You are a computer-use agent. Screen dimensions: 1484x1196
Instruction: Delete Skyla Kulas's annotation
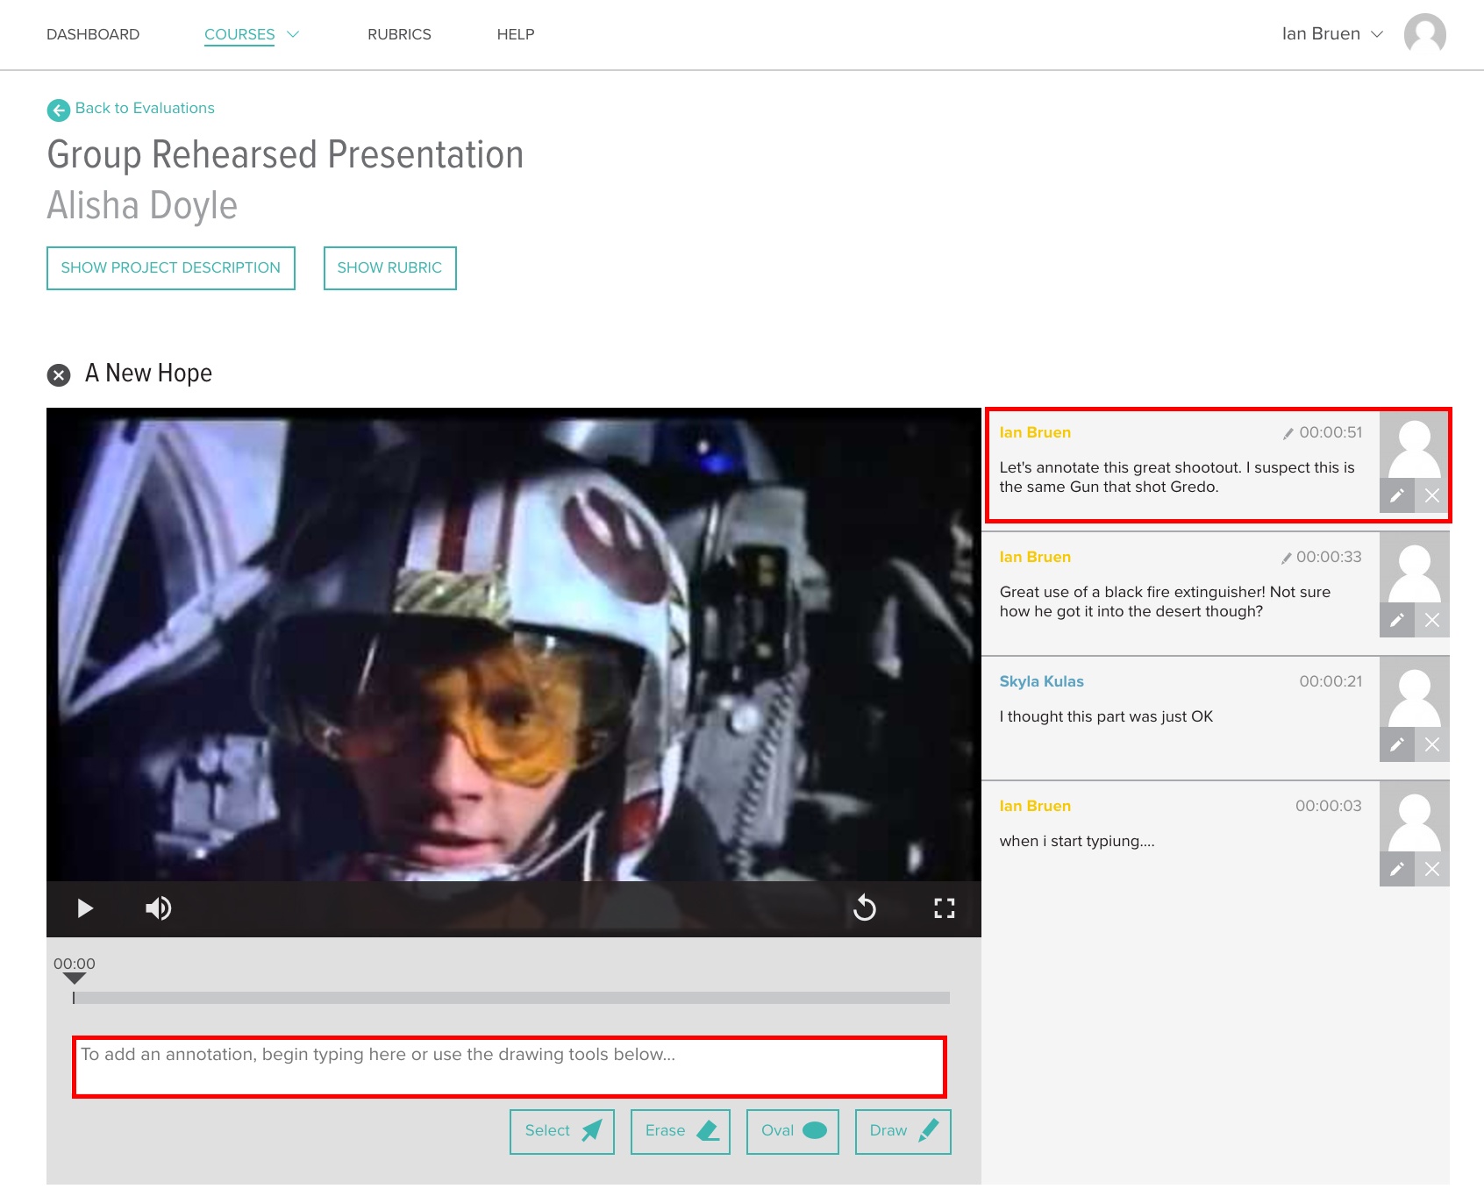pos(1432,744)
